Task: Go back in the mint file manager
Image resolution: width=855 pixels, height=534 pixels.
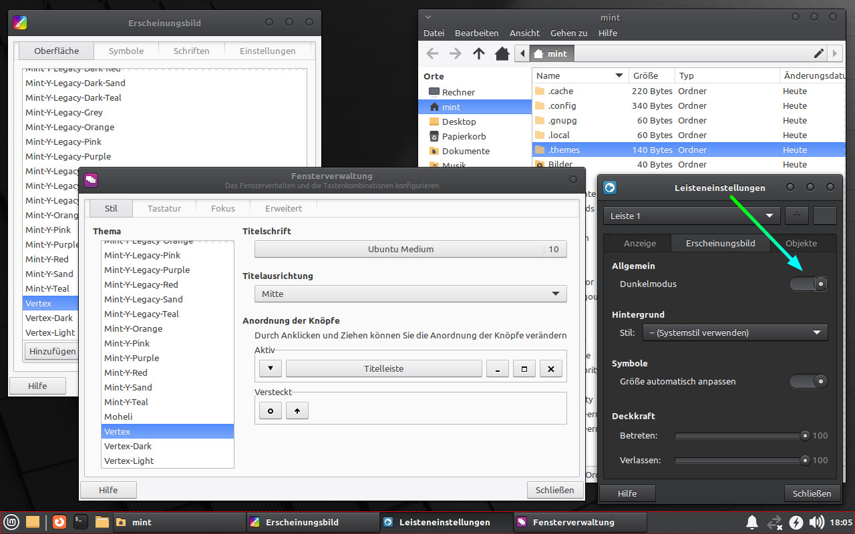Action: click(x=432, y=53)
